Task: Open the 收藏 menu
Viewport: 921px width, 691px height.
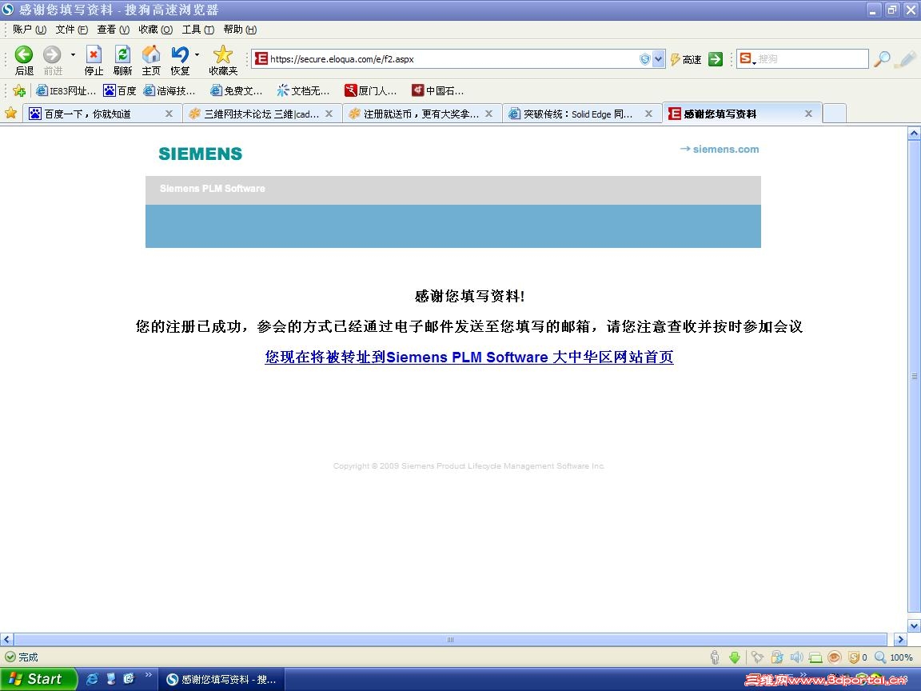Action: pyautogui.click(x=155, y=30)
